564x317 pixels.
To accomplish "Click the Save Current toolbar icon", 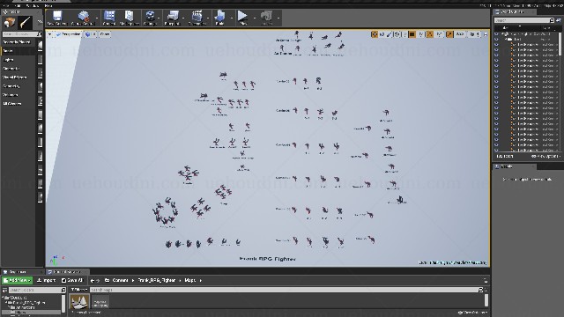I will [x=56, y=17].
